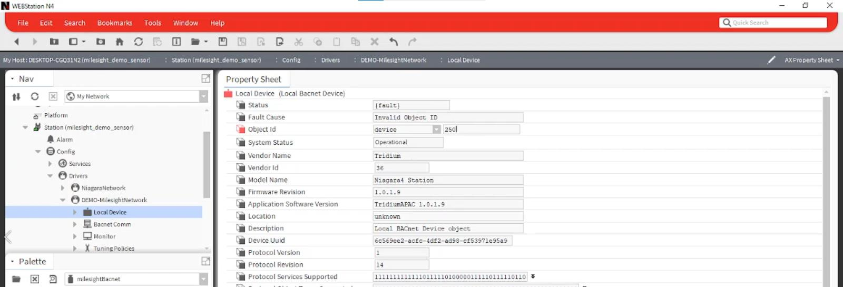
Task: Open the File menu
Action: (x=23, y=23)
